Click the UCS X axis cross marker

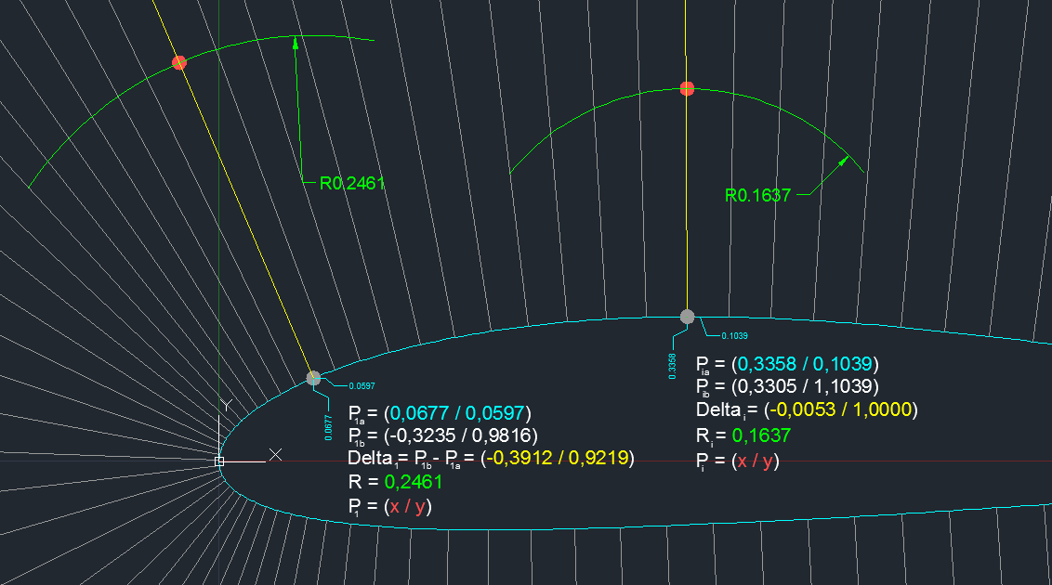275,455
